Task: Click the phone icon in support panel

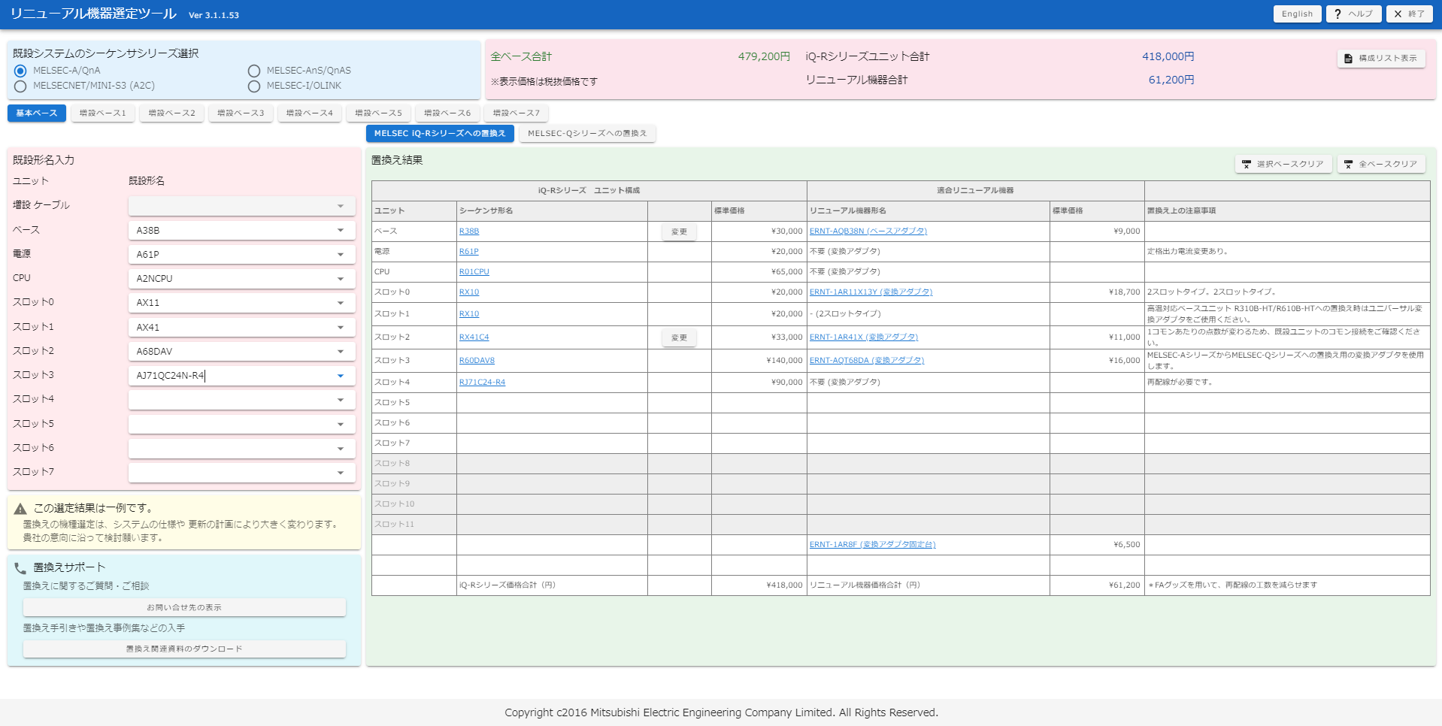Action: pos(20,568)
